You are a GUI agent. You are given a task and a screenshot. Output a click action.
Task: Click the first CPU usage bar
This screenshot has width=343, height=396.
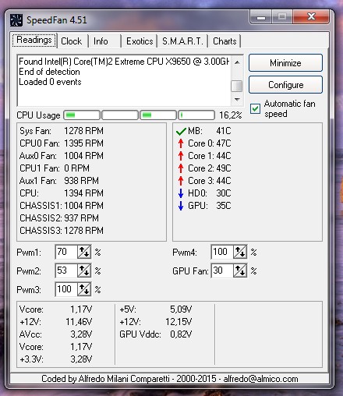click(82, 115)
